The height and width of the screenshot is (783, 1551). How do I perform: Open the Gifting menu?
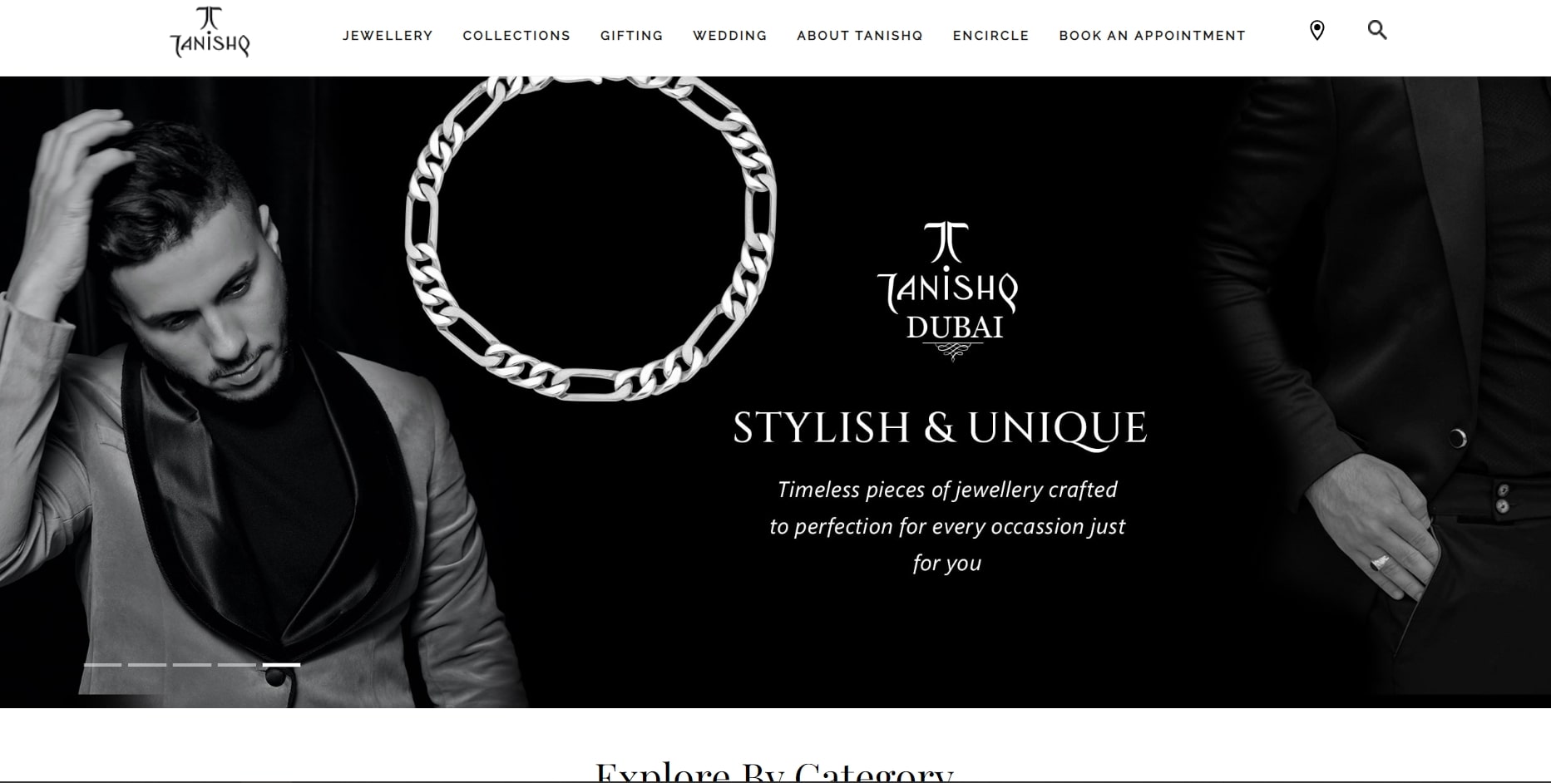[632, 36]
